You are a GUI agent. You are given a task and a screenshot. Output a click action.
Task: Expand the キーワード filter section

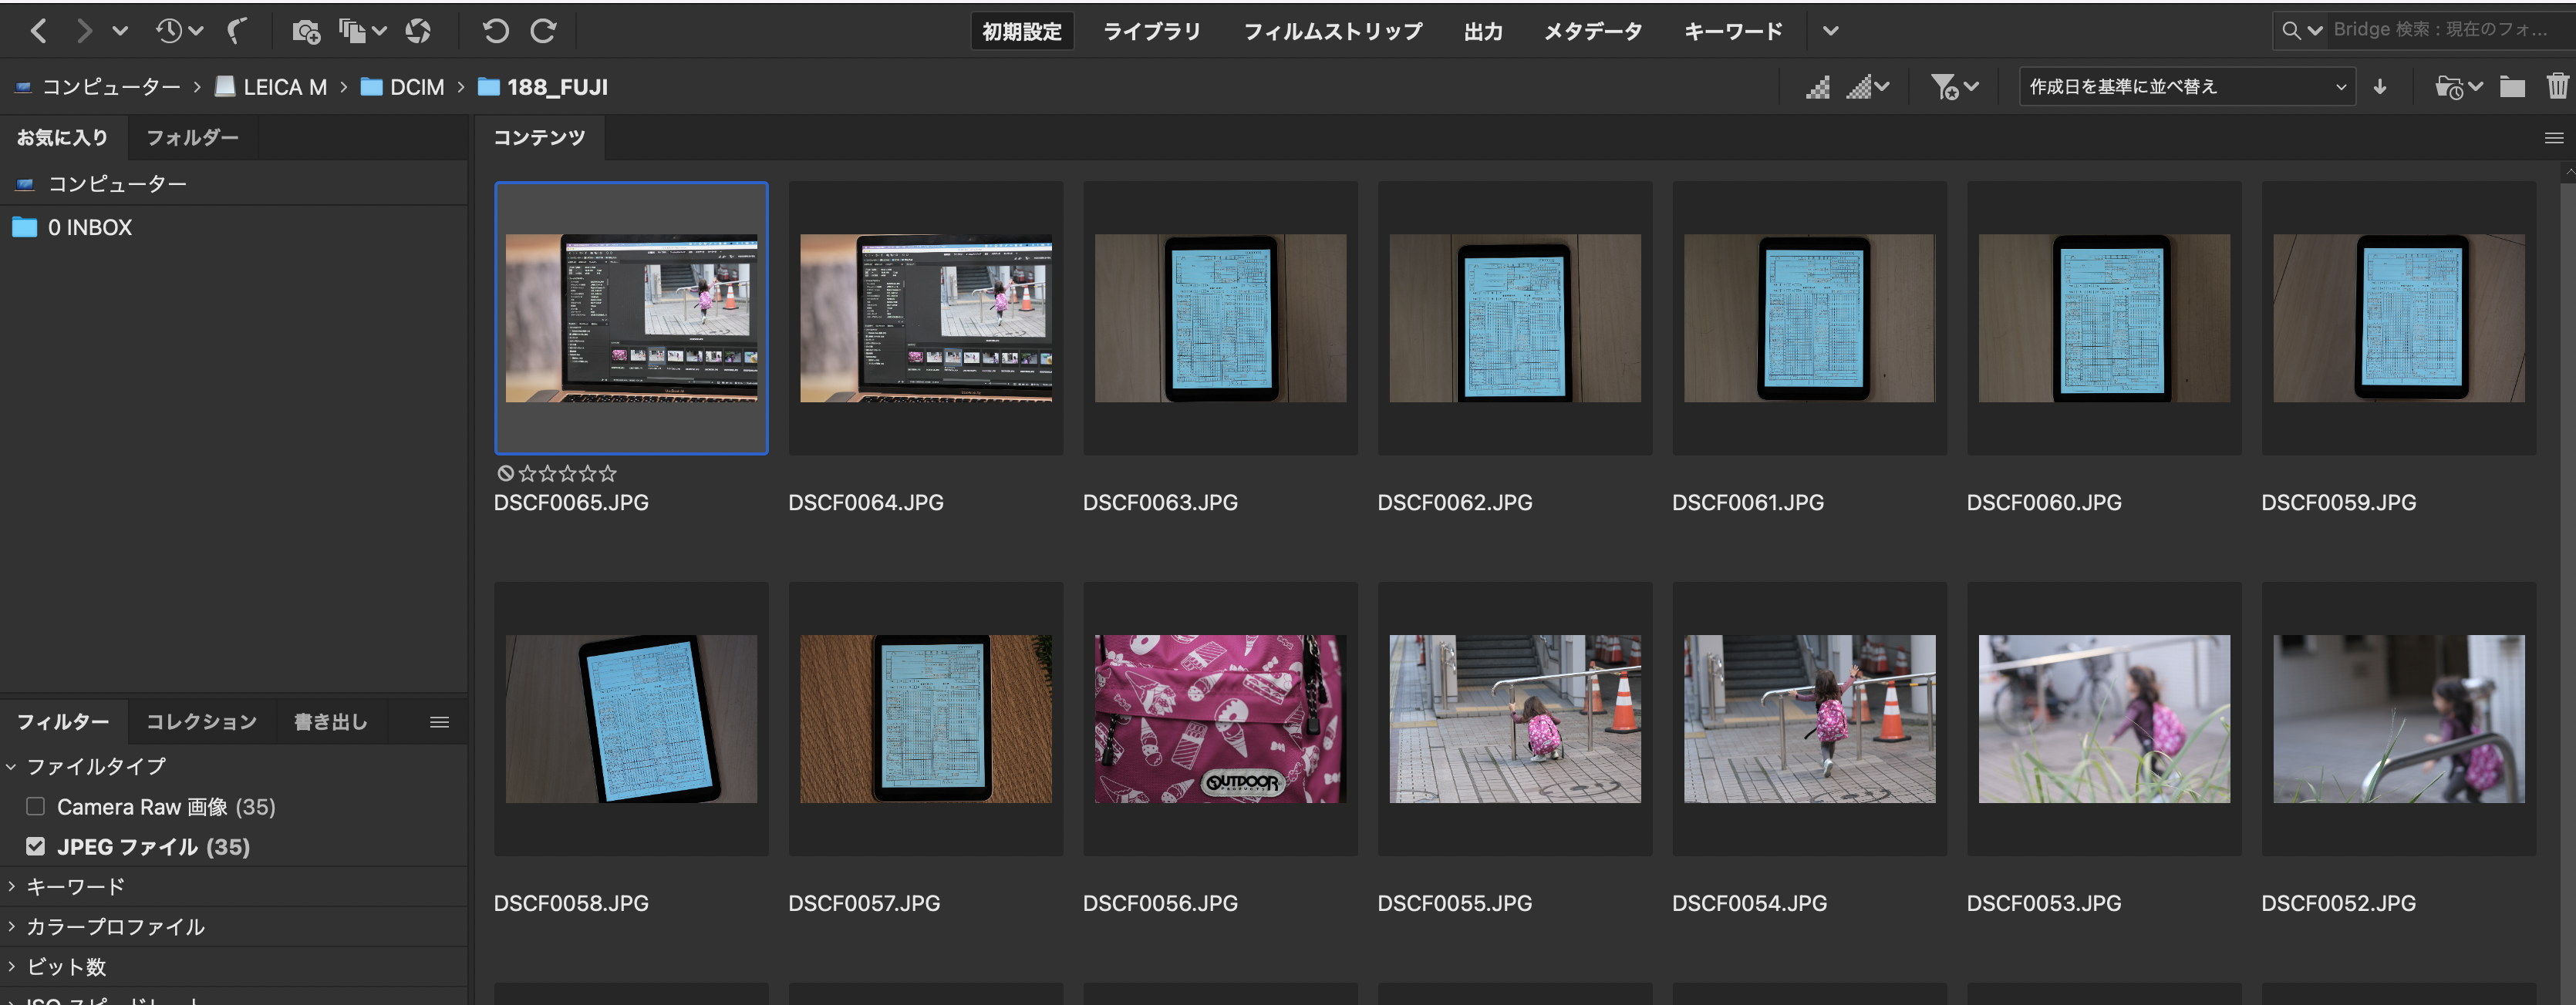pos(75,886)
